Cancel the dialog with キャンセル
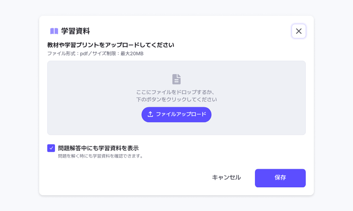The height and width of the screenshot is (211, 353). (x=226, y=178)
